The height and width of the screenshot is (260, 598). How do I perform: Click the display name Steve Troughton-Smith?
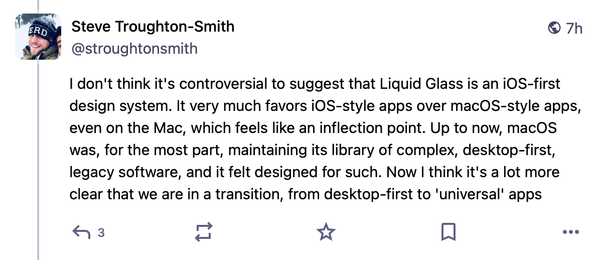(x=153, y=26)
